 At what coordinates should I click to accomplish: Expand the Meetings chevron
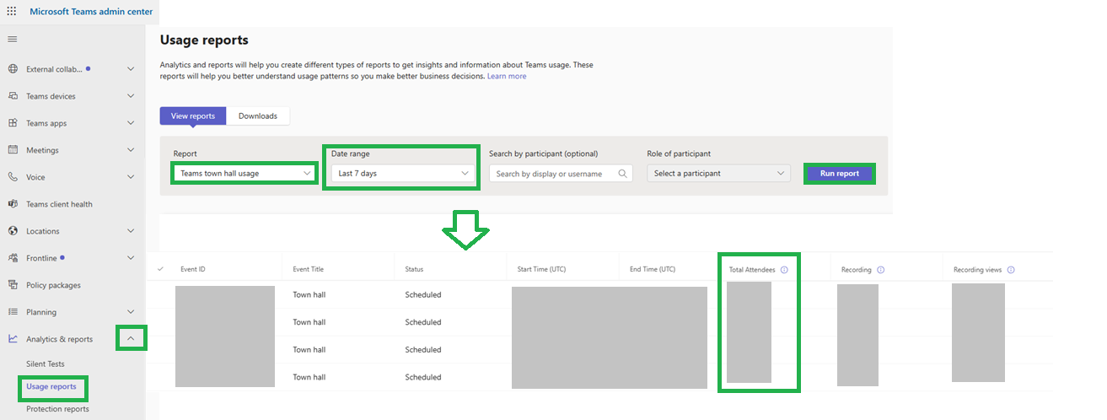[131, 150]
